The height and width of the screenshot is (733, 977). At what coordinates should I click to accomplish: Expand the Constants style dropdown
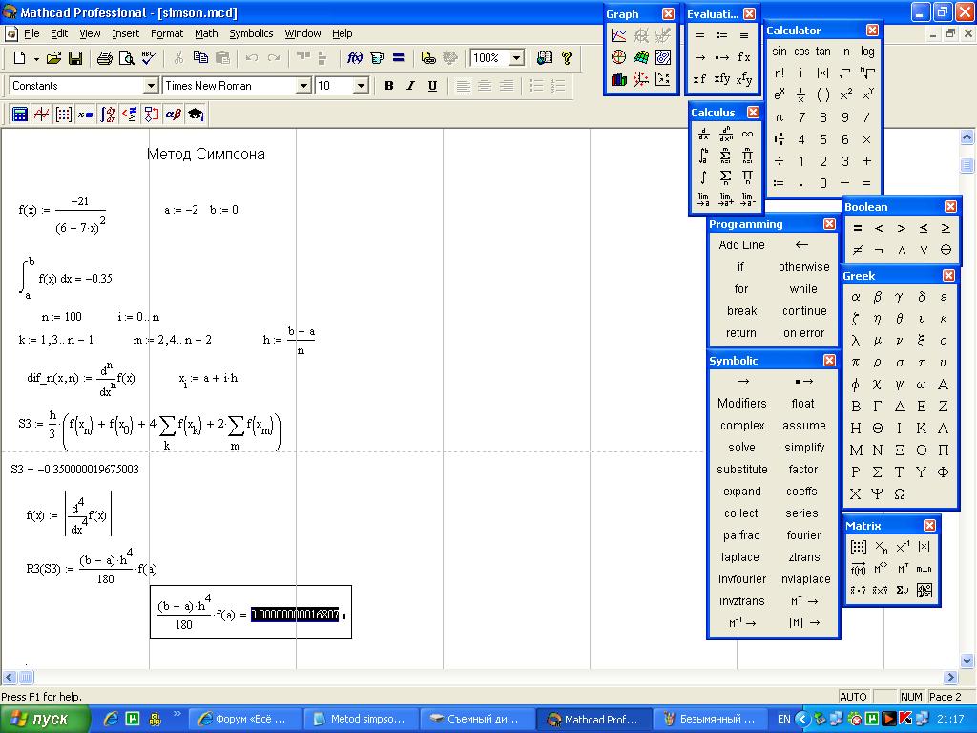coord(150,86)
